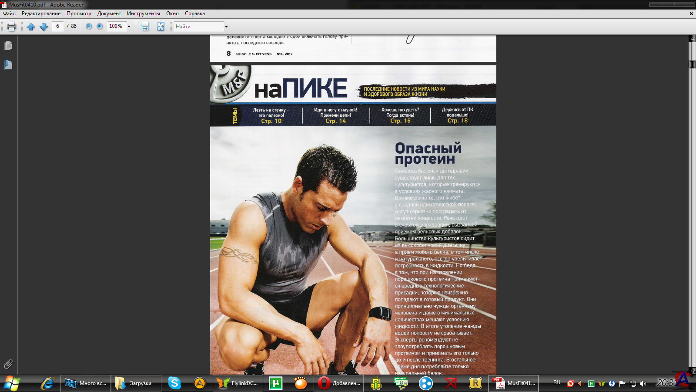The image size is (696, 392).
Task: Click the page number field
Action: tap(57, 26)
